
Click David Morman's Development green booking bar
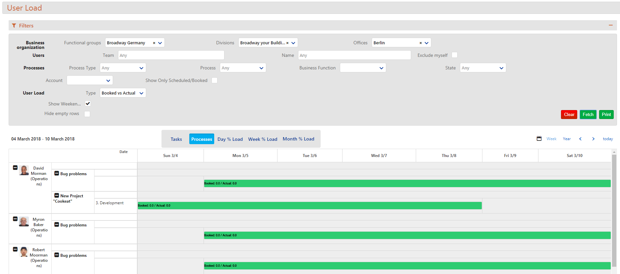click(309, 206)
